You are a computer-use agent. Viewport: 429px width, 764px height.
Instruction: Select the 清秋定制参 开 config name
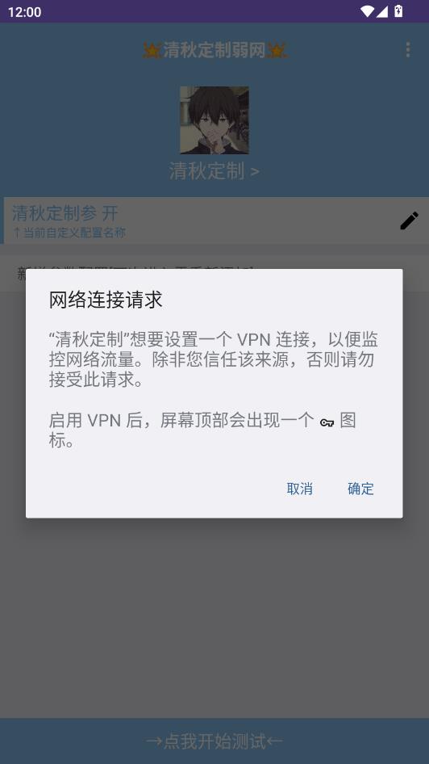coord(65,213)
